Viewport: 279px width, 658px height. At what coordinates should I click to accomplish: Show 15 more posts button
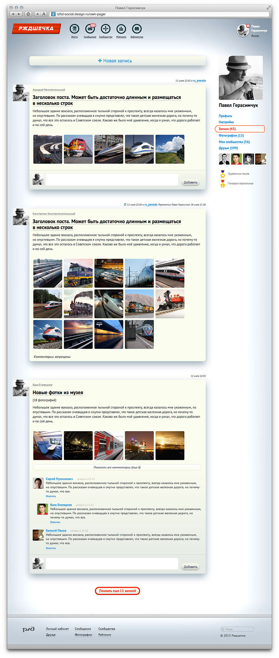point(117,591)
